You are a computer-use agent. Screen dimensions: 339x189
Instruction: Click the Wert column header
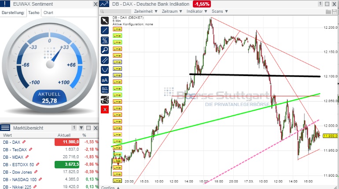point(7,135)
